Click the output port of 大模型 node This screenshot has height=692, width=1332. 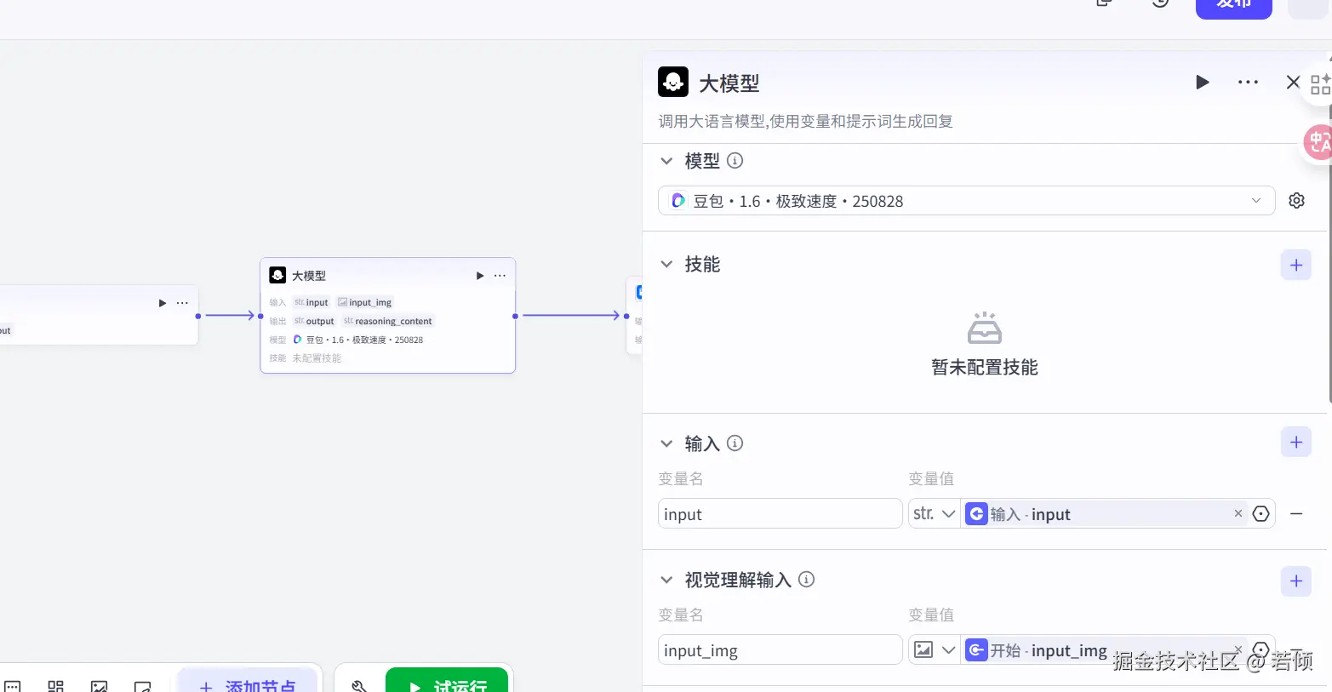tap(516, 316)
